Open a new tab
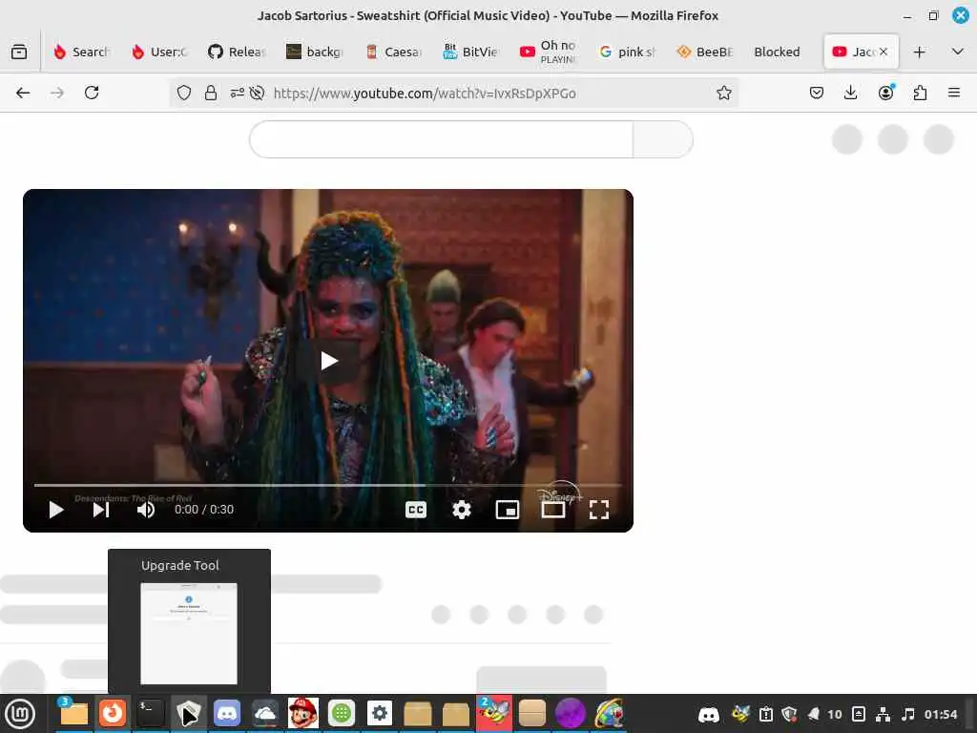Screen dimensions: 977x733 (919, 52)
